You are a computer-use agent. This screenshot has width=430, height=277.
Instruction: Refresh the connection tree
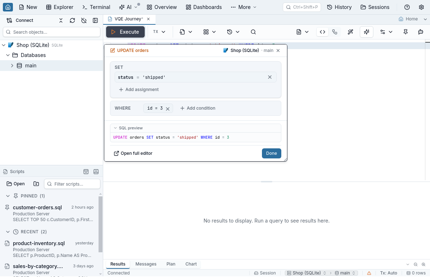point(72,20)
